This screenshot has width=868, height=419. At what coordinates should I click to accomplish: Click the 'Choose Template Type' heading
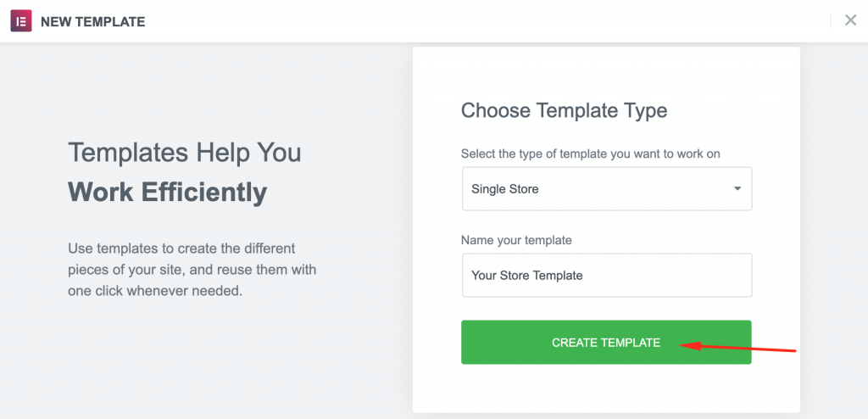(564, 110)
